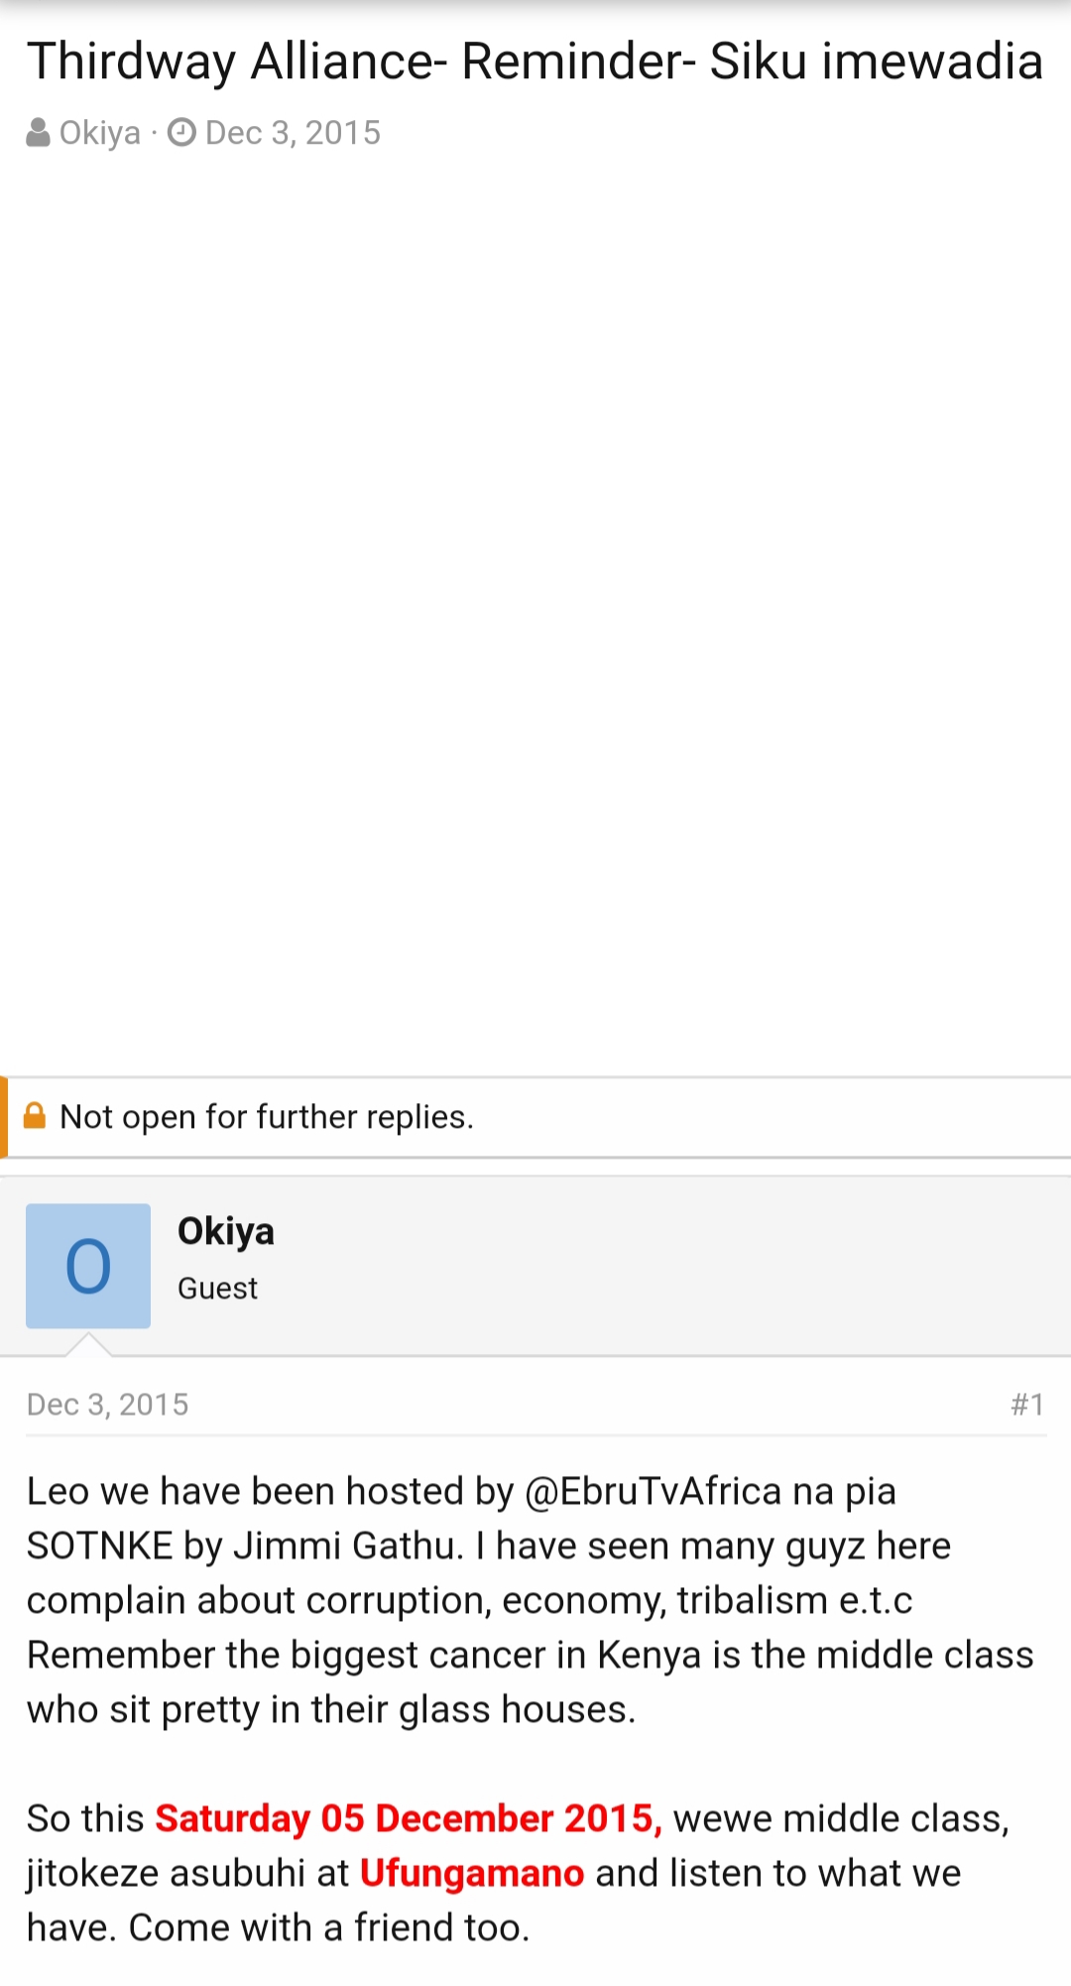Image resolution: width=1071 pixels, height=1986 pixels.
Task: Click the red Ufungamano text
Action: point(472,1874)
